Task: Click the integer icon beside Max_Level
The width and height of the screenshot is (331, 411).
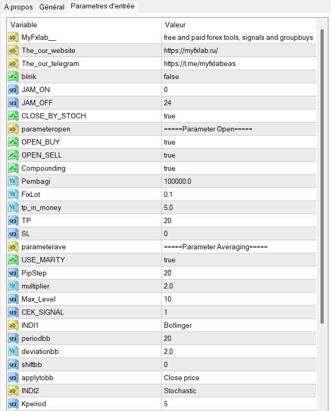Action: tap(13, 299)
